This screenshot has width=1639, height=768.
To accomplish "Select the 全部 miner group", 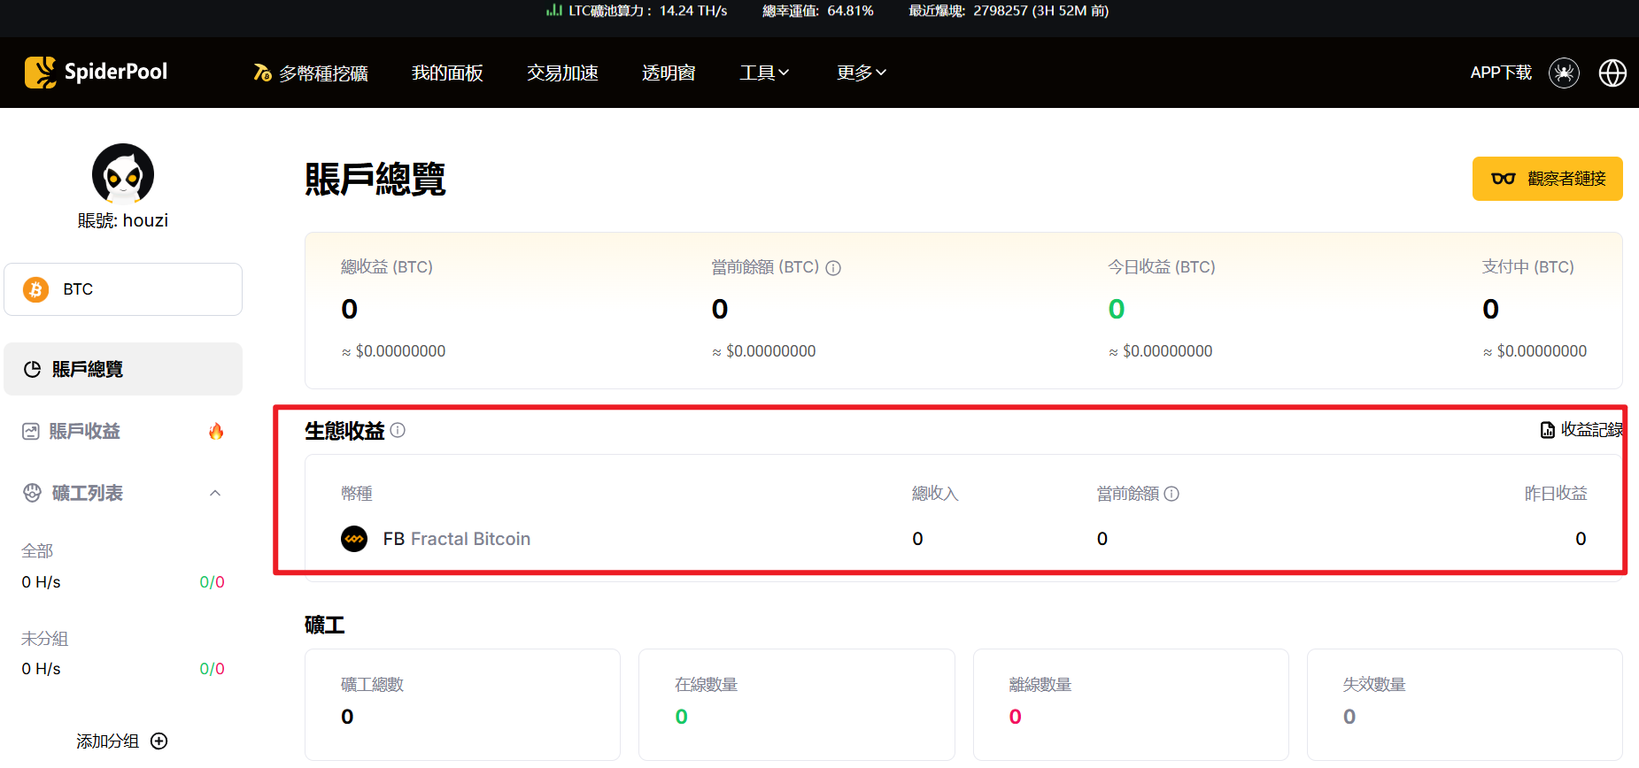I will click(x=38, y=551).
